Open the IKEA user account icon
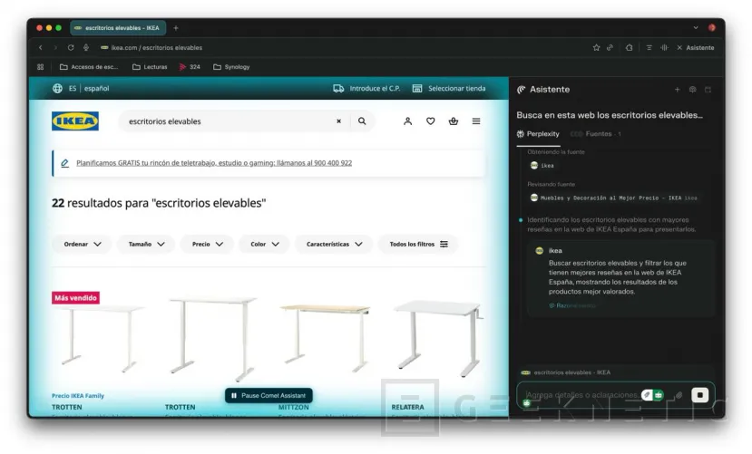Viewport: 752px width, 454px height. click(407, 121)
